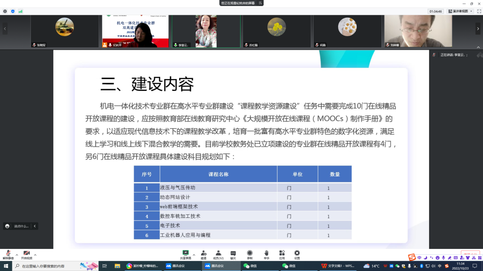Switch to WPS document in the taskbar
The height and width of the screenshot is (271, 483).
pyautogui.click(x=339, y=266)
